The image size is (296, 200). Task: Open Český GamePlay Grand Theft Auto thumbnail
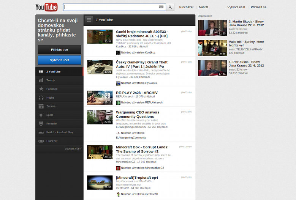tap(100, 67)
